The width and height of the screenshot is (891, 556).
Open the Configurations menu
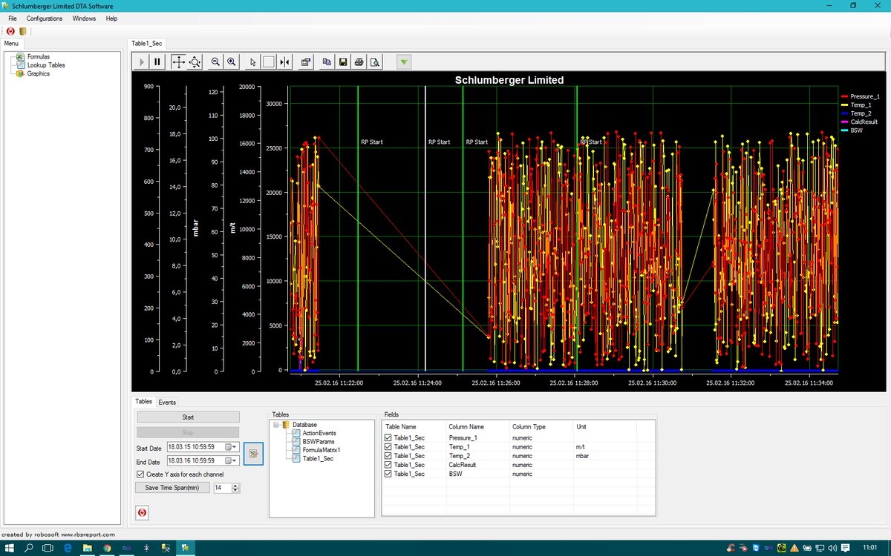tap(45, 19)
